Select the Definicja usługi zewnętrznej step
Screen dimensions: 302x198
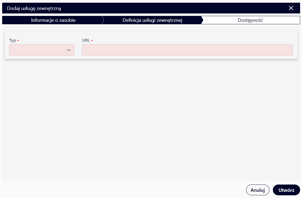(x=152, y=20)
